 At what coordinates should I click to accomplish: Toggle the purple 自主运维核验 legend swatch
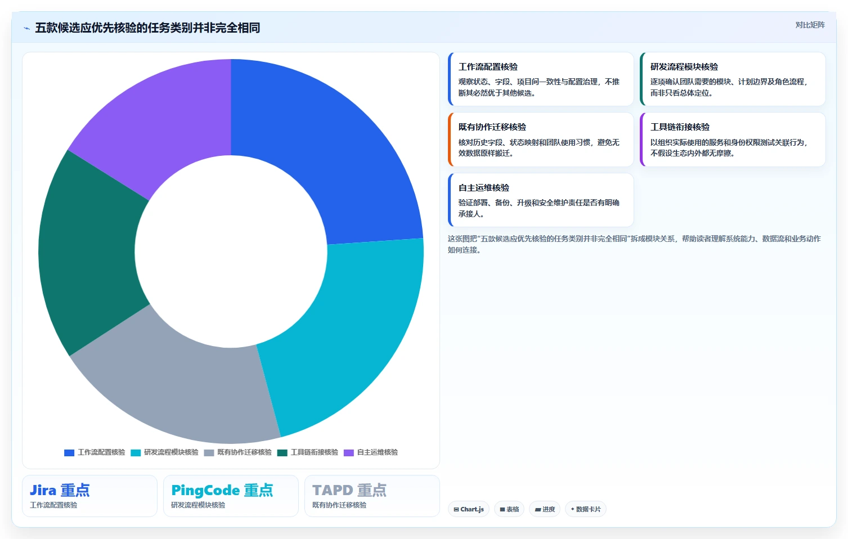point(349,452)
